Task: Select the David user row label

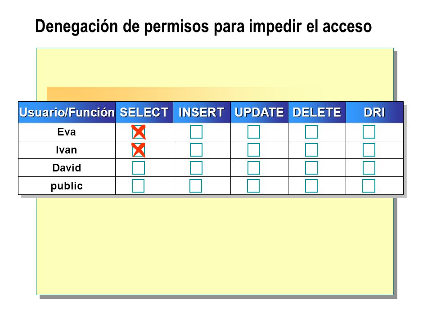Action: coord(67,168)
